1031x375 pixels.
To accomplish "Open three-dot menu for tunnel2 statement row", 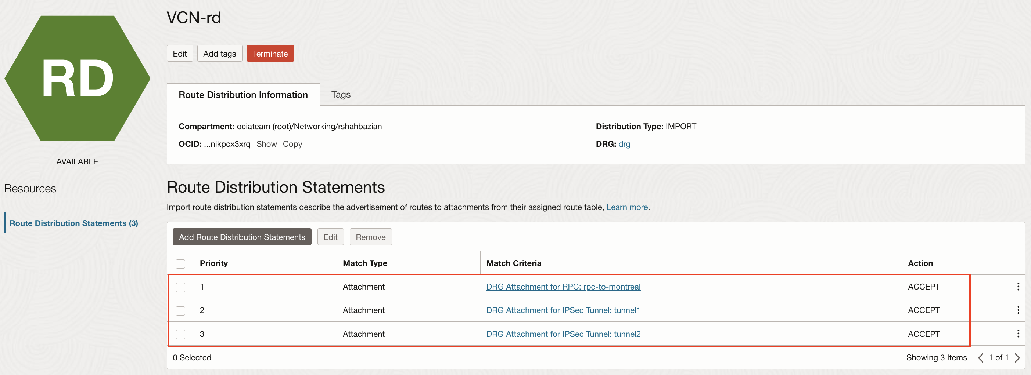I will pos(1018,334).
